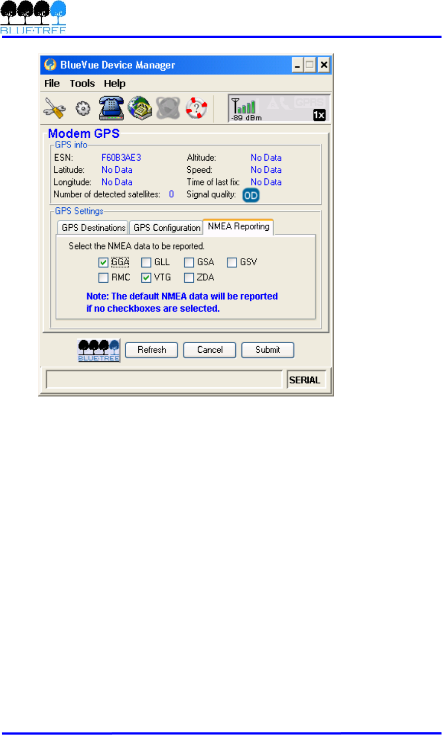Enable the GSV checkbox
Viewport: 442px width, 735px height.
pos(232,262)
